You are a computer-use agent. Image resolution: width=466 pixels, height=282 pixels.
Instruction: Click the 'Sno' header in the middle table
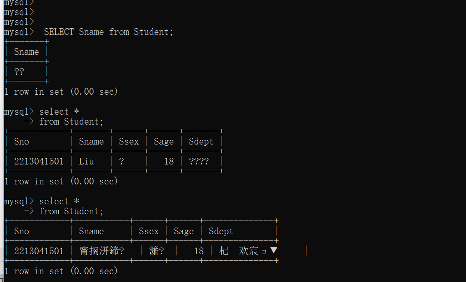[x=21, y=142]
